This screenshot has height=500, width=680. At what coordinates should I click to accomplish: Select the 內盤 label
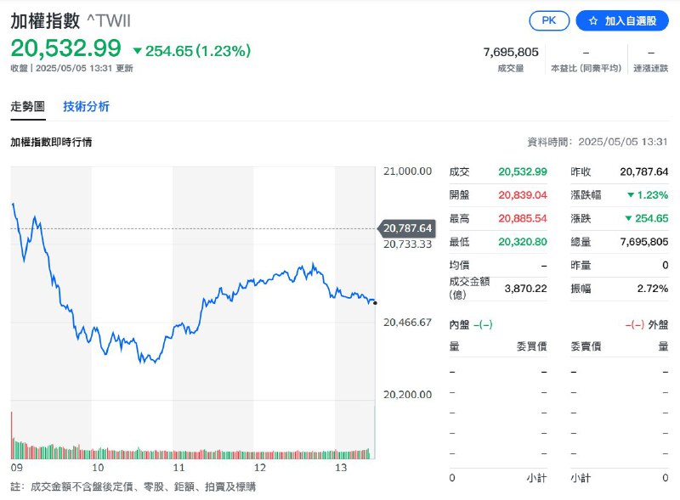click(x=456, y=323)
